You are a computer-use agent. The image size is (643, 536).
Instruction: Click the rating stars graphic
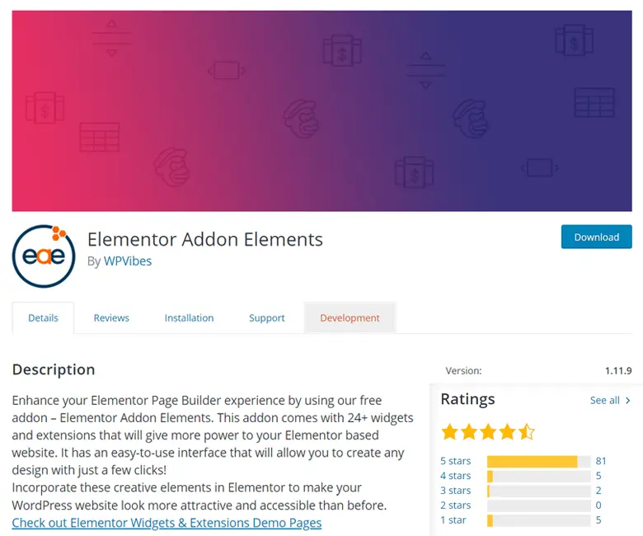click(488, 431)
